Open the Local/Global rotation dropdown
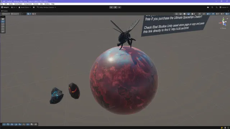230x129 pixels. point(15,14)
